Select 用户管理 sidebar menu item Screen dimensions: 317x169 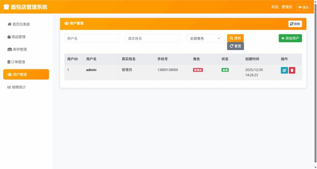[26, 75]
